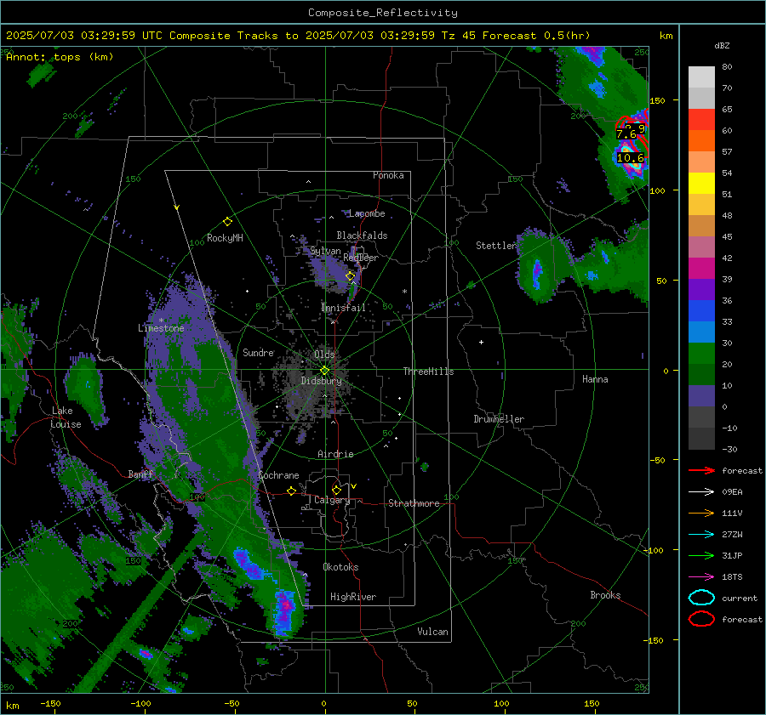Click the Stettler city label
Screen dimensions: 766x715
(496, 246)
